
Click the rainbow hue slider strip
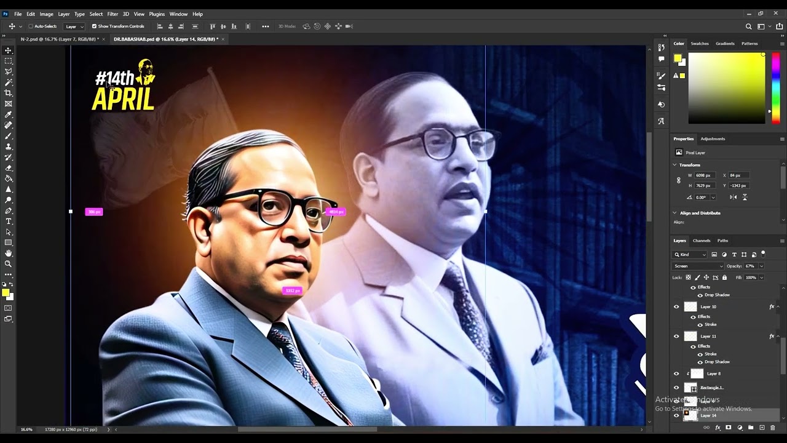pyautogui.click(x=775, y=88)
